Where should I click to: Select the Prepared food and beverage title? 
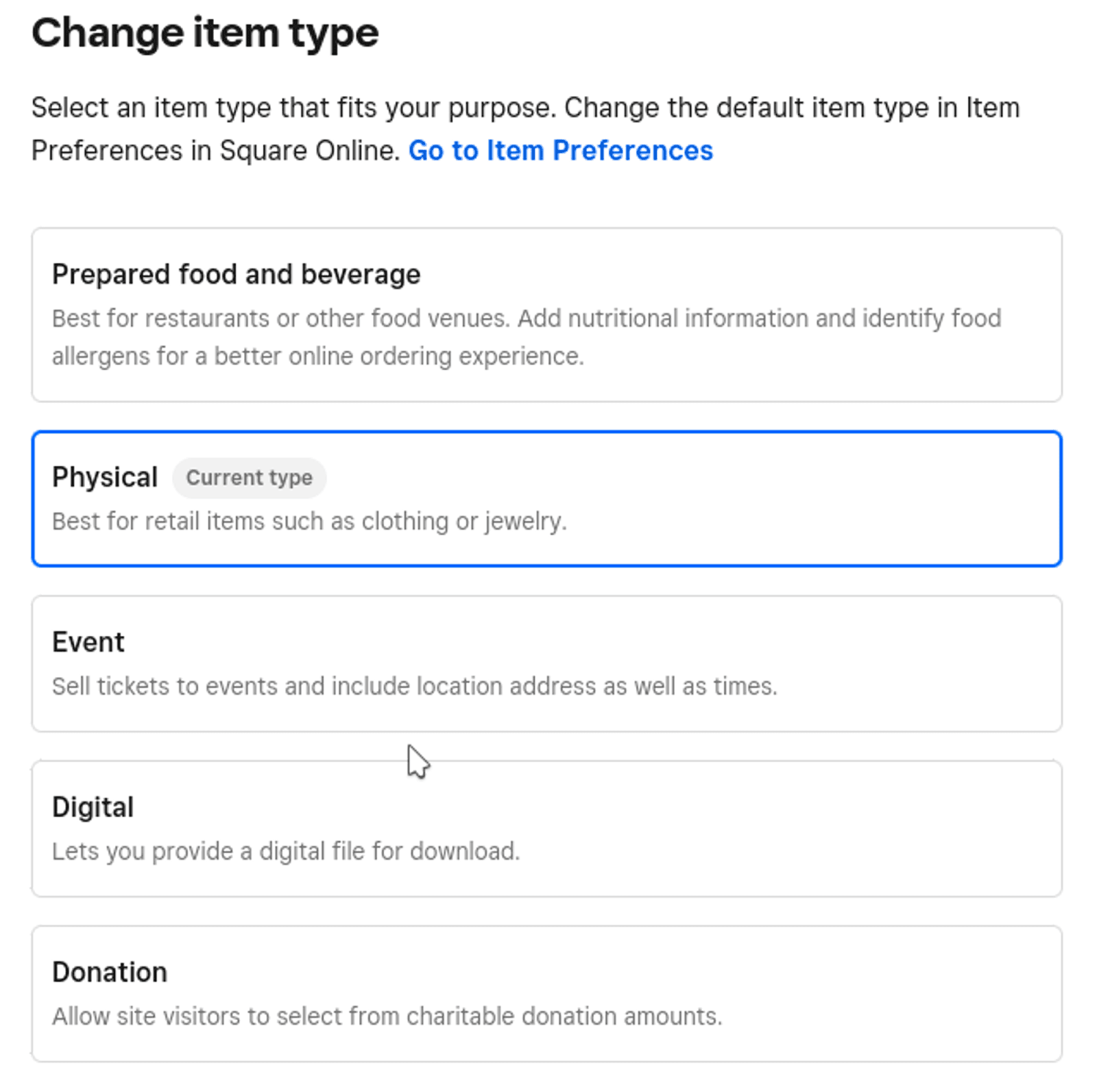pos(236,274)
